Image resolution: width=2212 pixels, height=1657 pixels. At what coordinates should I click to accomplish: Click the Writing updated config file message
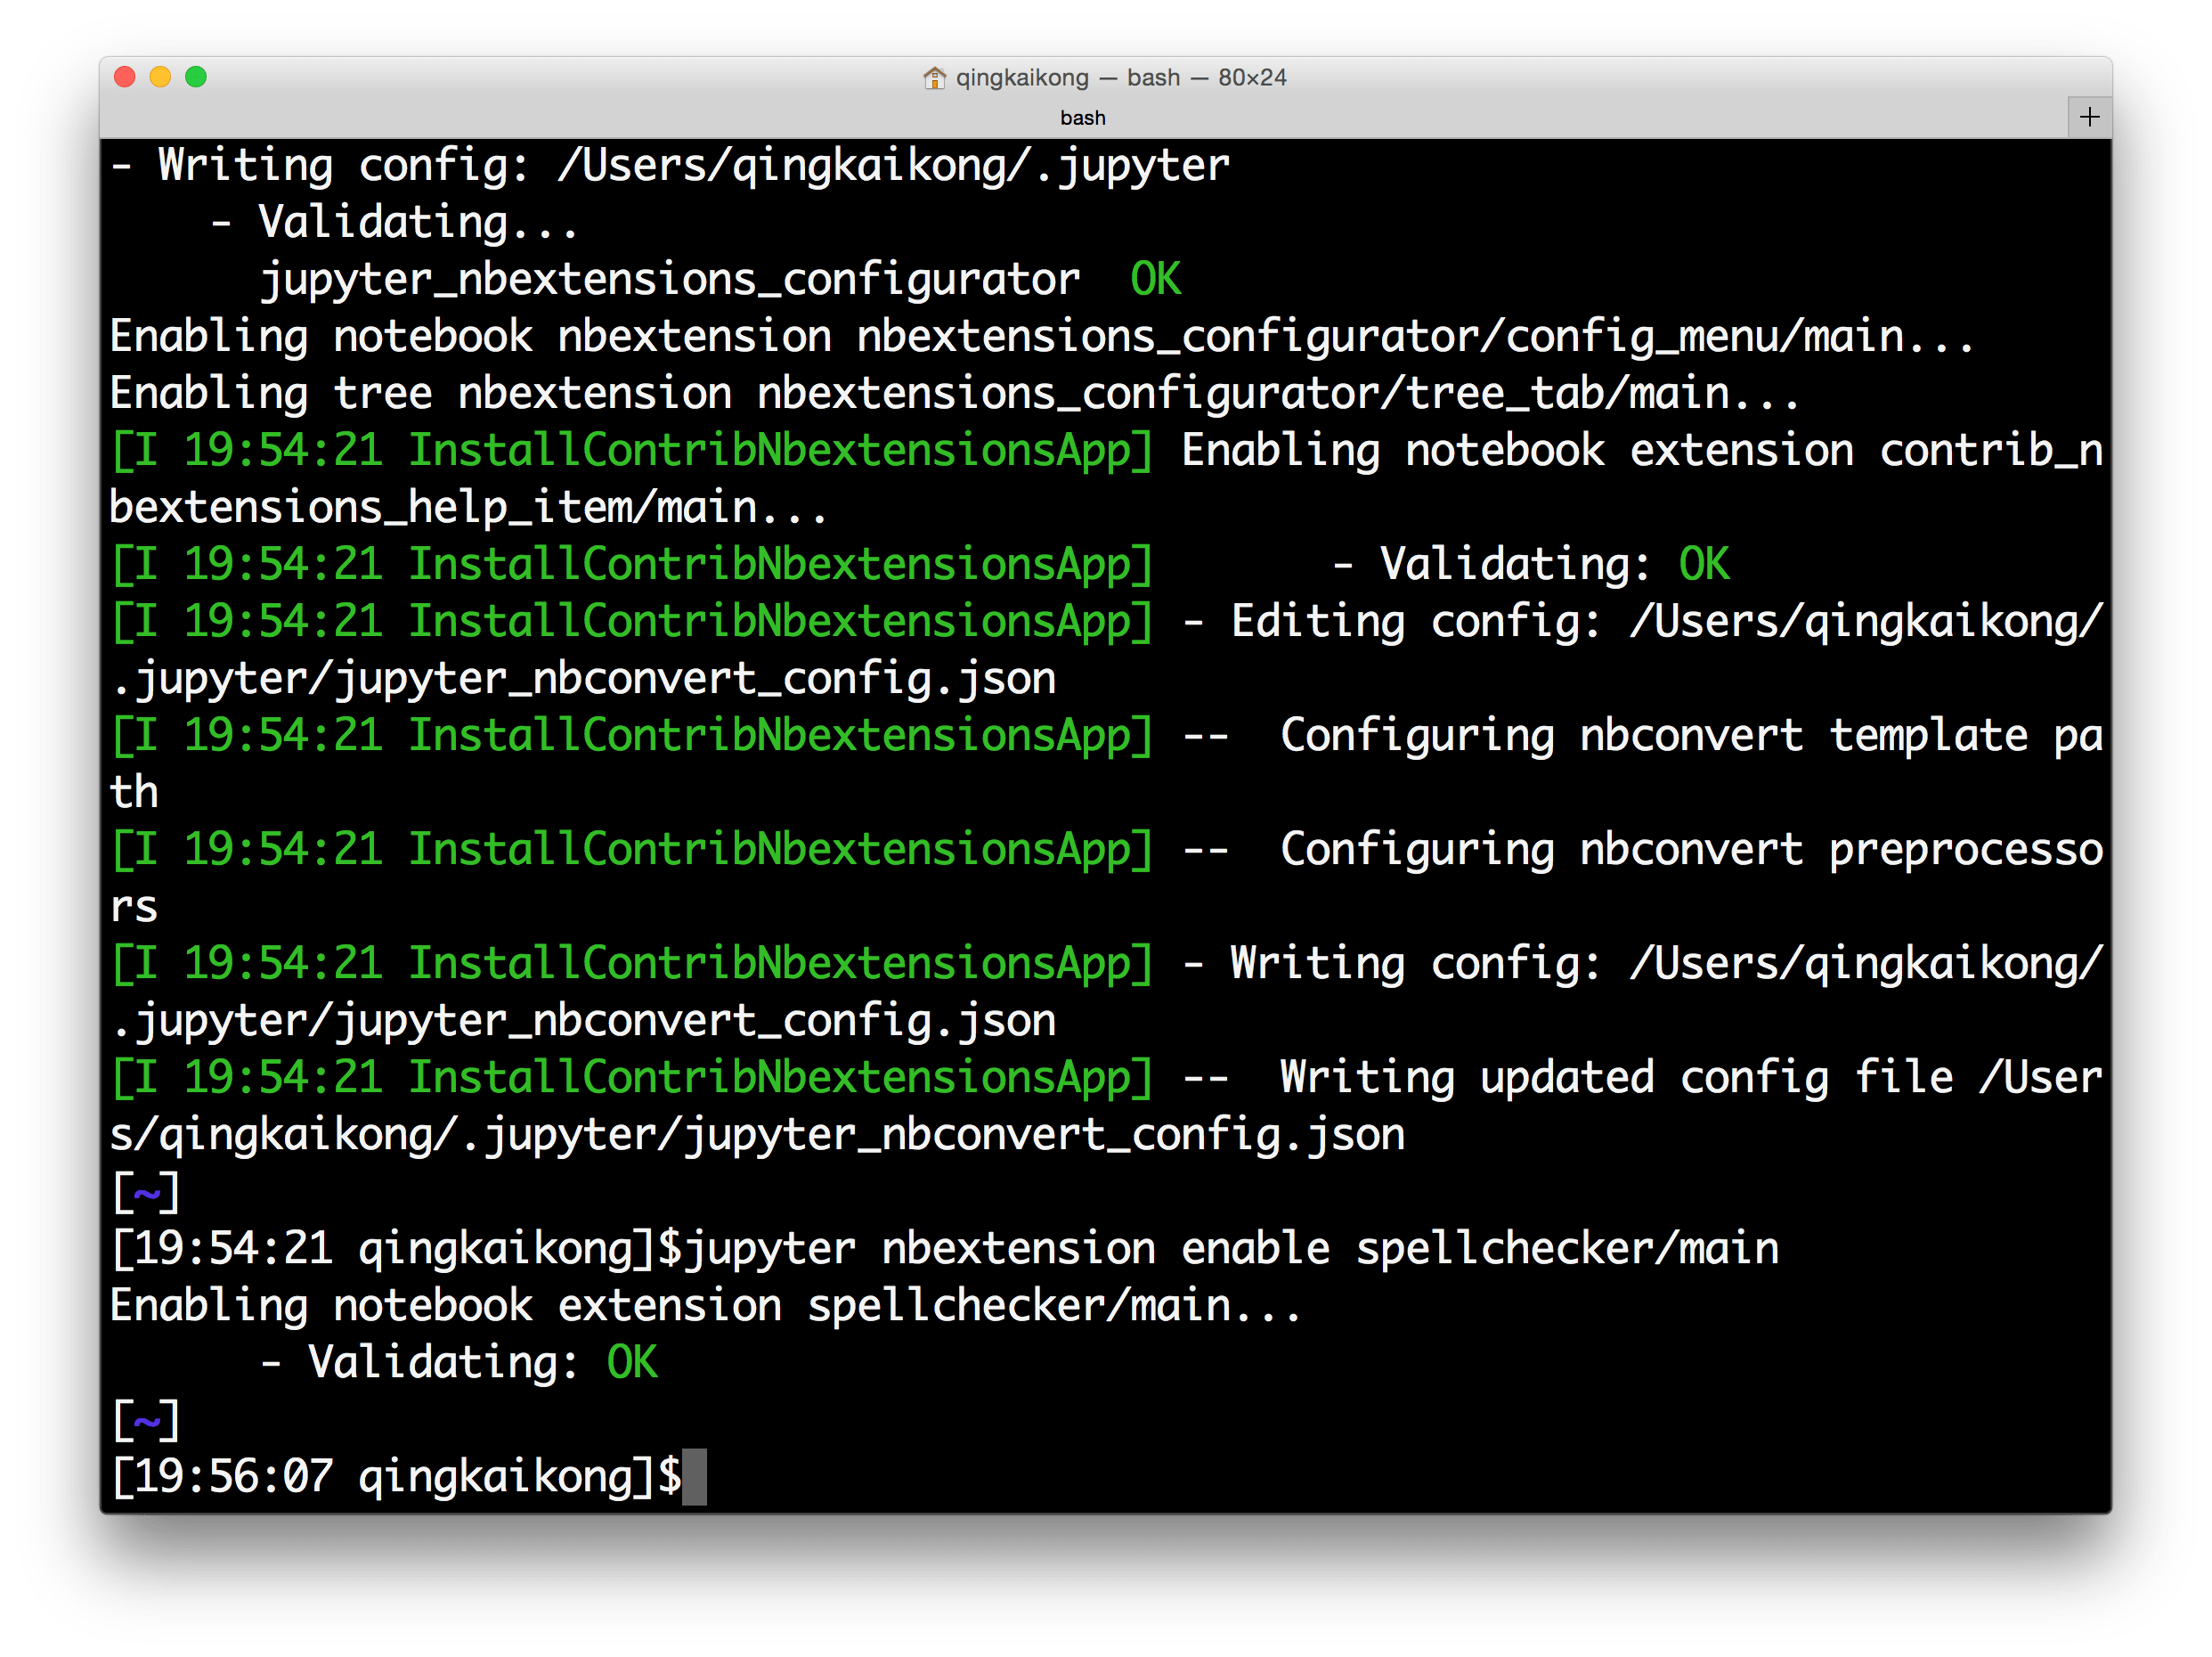pyautogui.click(x=1615, y=1077)
